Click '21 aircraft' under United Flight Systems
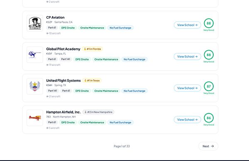 click(x=54, y=96)
